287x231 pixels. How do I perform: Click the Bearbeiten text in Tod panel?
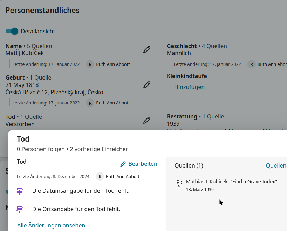(143, 164)
